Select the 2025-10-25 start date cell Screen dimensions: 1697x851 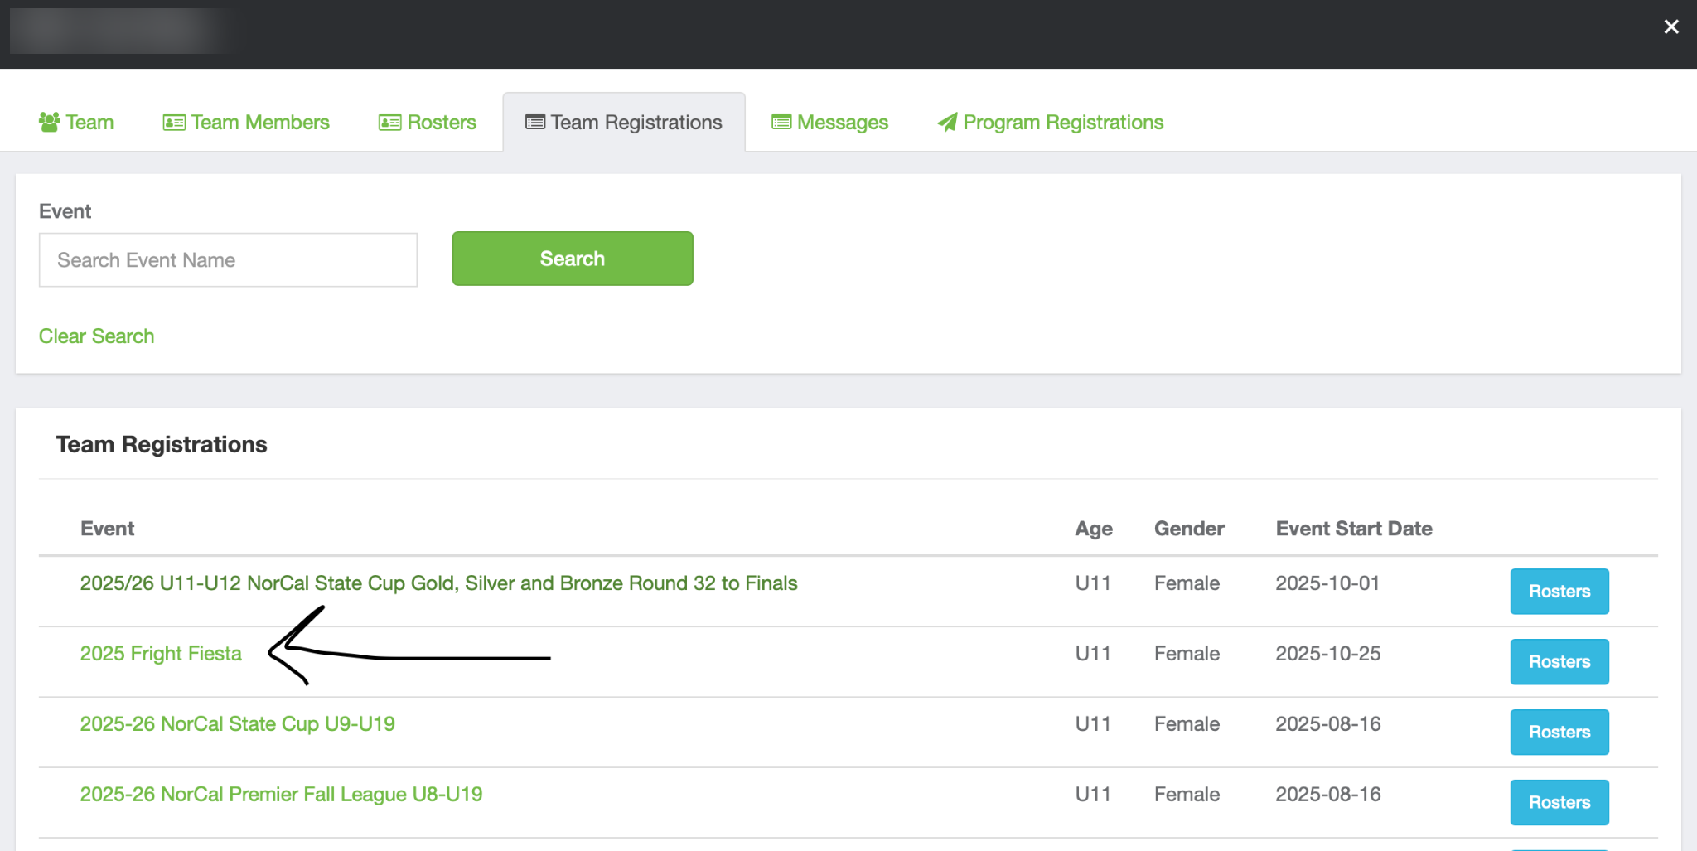1328,654
